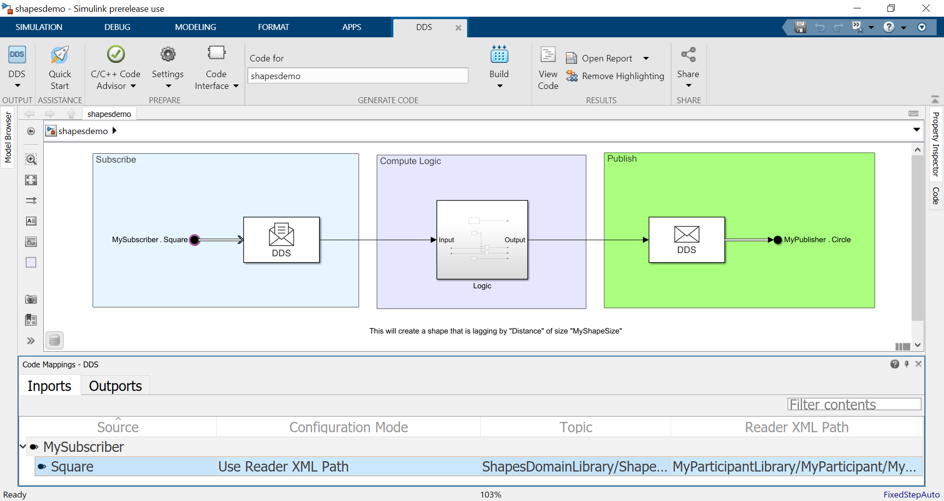Select the Subscribe DDS message block

281,240
